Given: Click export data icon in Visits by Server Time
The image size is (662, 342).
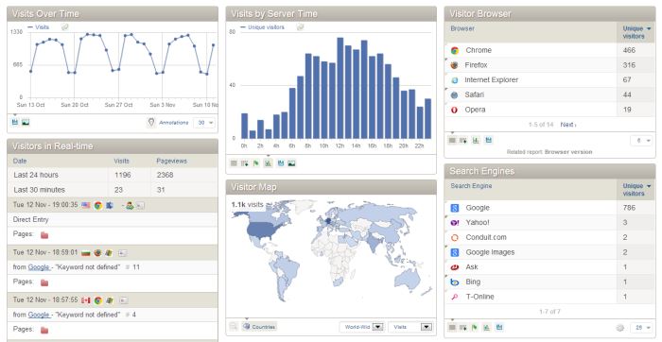Looking at the screenshot, I should click(x=281, y=163).
